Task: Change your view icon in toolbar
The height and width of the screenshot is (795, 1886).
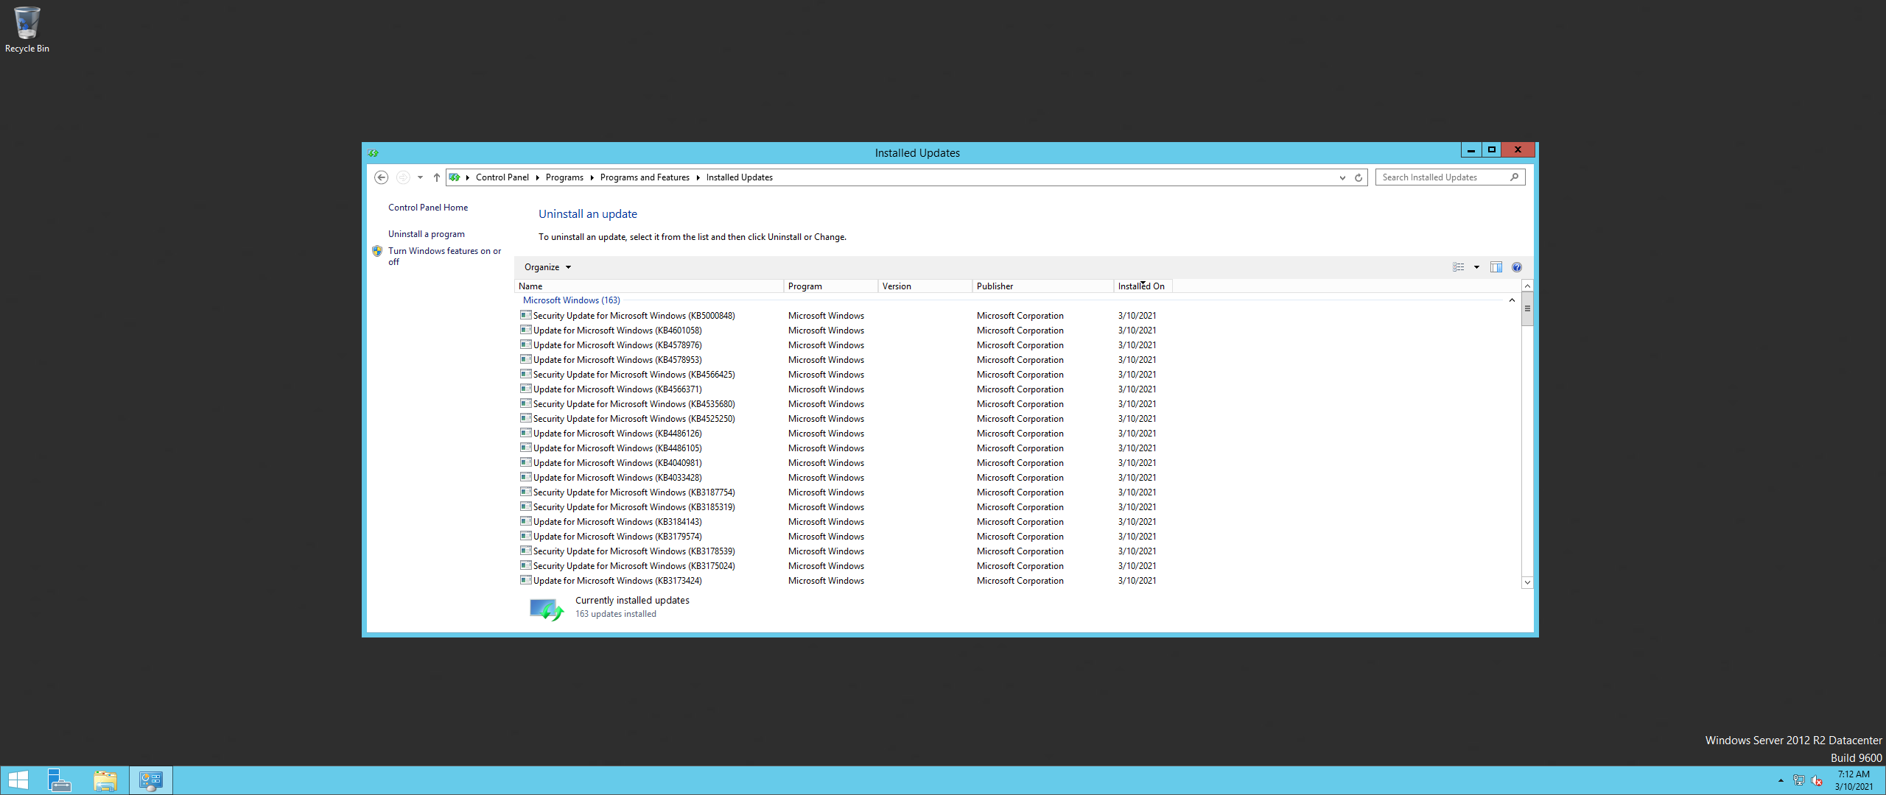Action: 1458,267
